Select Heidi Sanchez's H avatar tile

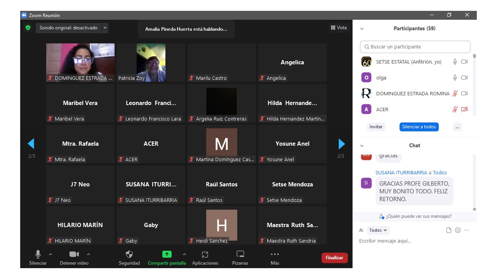[222, 225]
